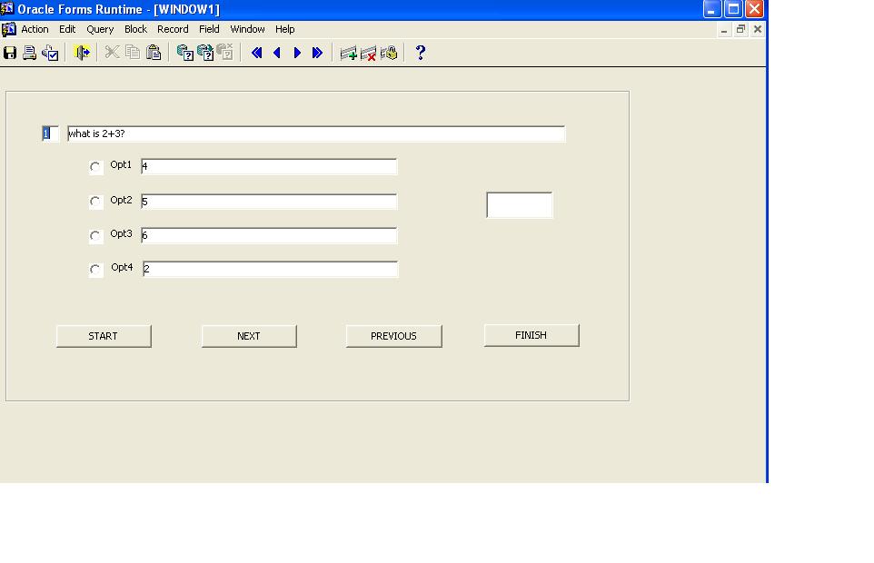
Task: Go to previous record using single-left arrow
Action: [x=277, y=53]
